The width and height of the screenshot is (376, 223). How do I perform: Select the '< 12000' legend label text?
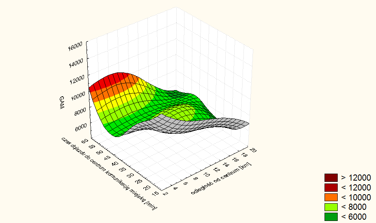point(356,188)
